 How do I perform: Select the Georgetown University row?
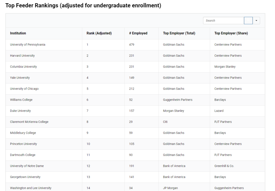pyautogui.click(x=25, y=177)
